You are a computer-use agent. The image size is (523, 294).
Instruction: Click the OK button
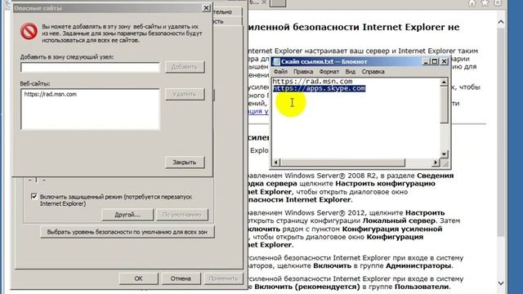point(138,278)
